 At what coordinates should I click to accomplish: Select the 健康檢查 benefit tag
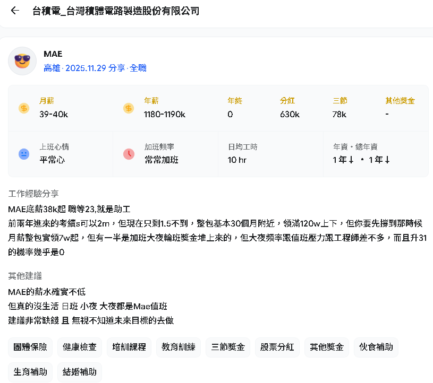(x=80, y=347)
